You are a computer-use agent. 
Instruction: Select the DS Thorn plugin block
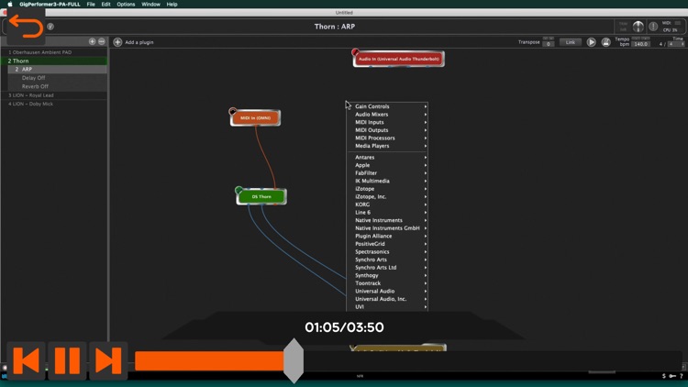[x=261, y=196]
